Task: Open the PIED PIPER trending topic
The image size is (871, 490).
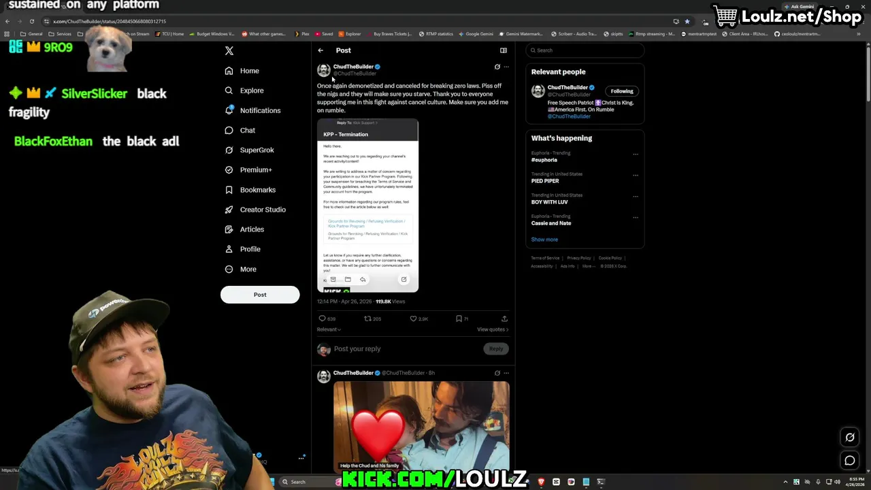Action: click(545, 181)
